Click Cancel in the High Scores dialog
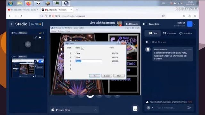Screen dimensions: 205x115 [x=107, y=76]
